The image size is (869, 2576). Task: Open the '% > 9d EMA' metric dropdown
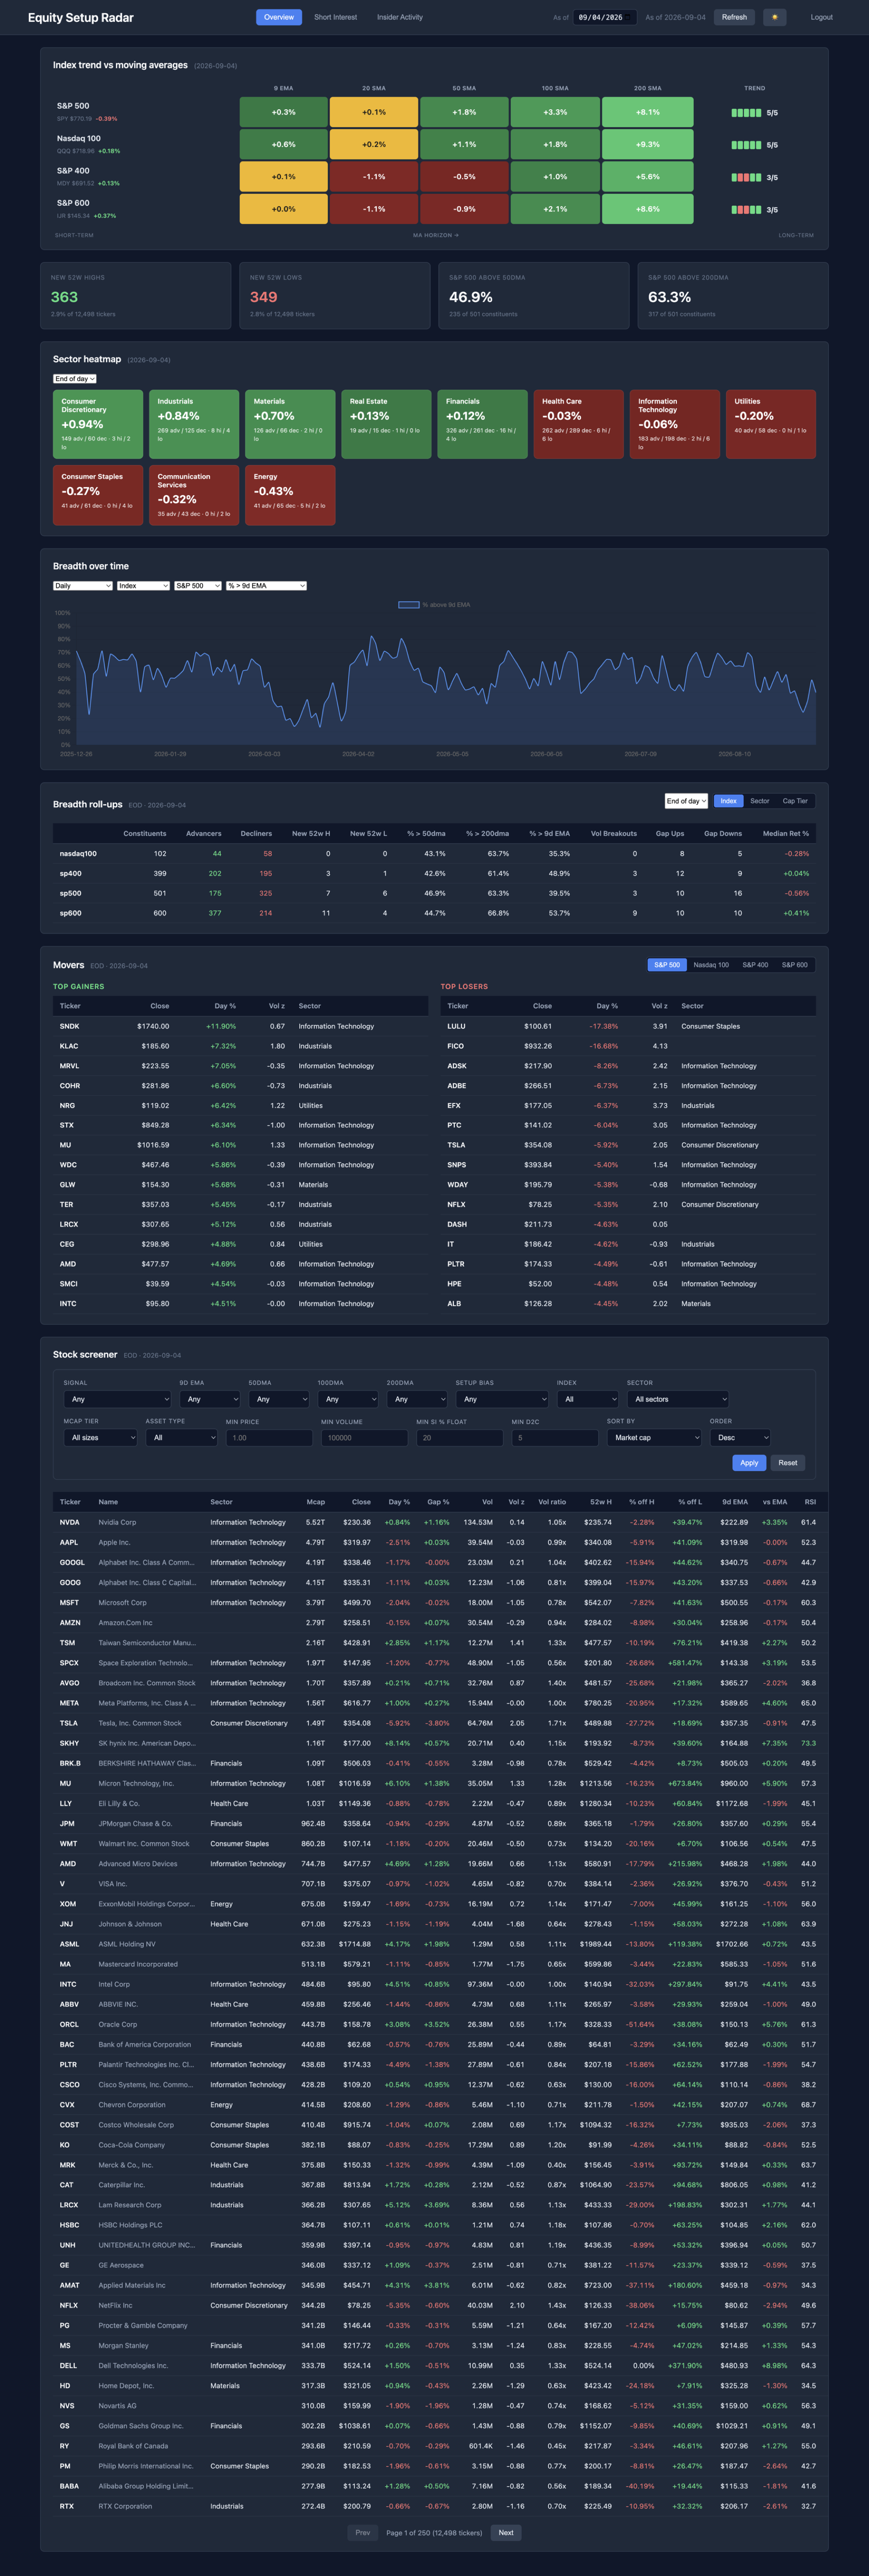266,586
